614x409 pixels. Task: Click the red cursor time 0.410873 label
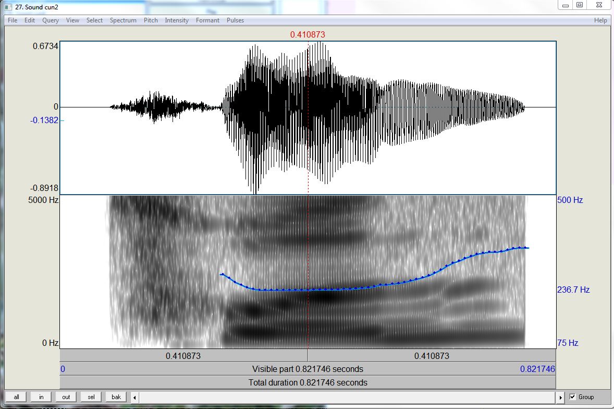(308, 34)
